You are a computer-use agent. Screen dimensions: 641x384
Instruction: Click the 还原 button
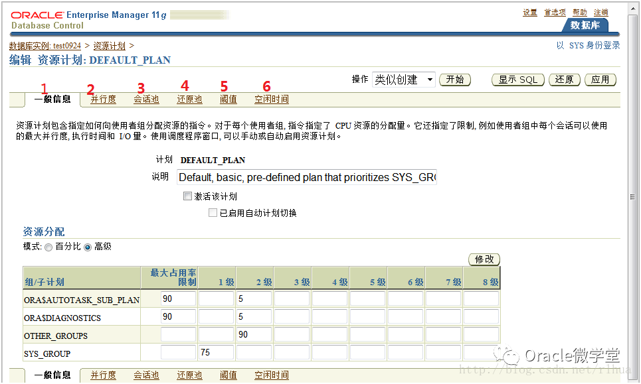pyautogui.click(x=564, y=78)
